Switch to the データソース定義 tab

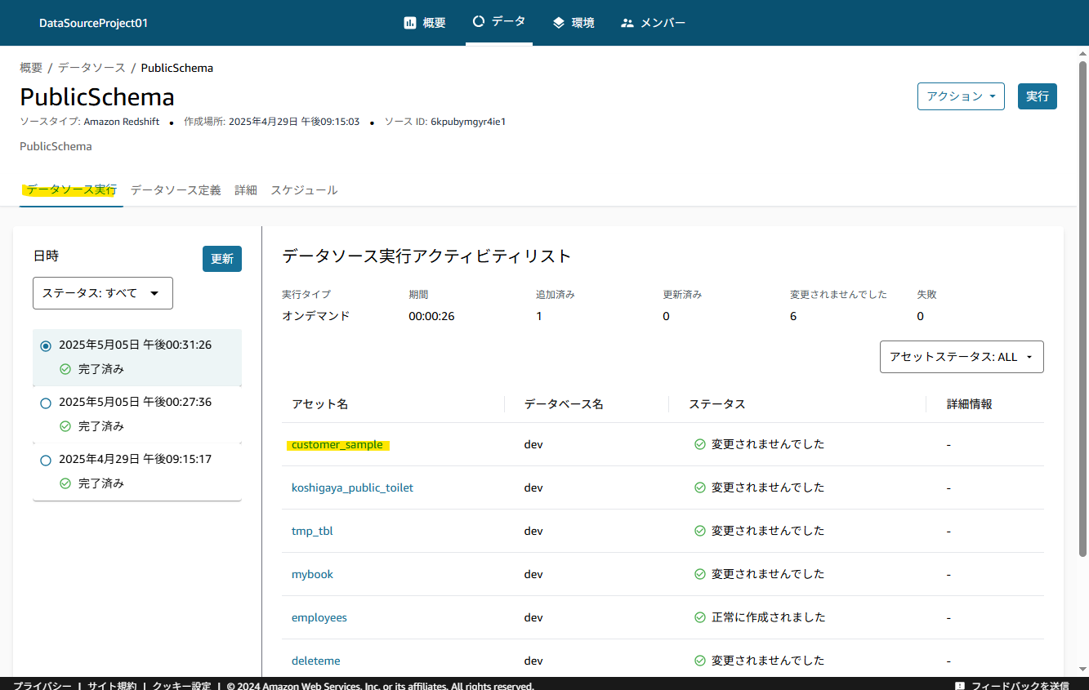(176, 190)
